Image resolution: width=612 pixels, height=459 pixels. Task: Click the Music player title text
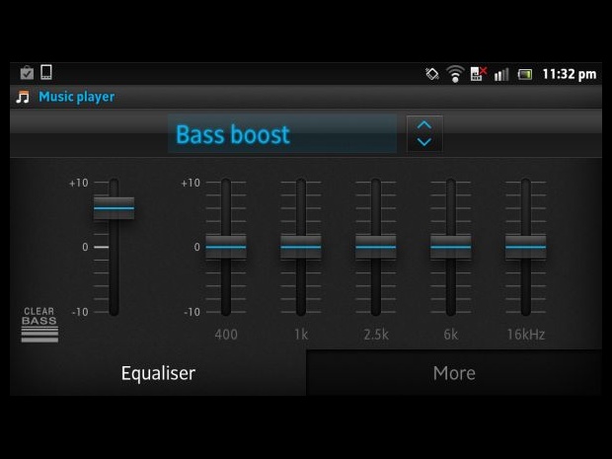pyautogui.click(x=77, y=97)
